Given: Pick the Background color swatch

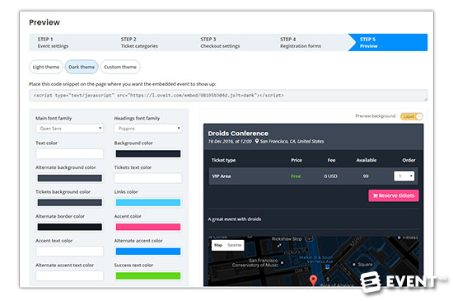Looking at the screenshot, I should click(x=148, y=153).
